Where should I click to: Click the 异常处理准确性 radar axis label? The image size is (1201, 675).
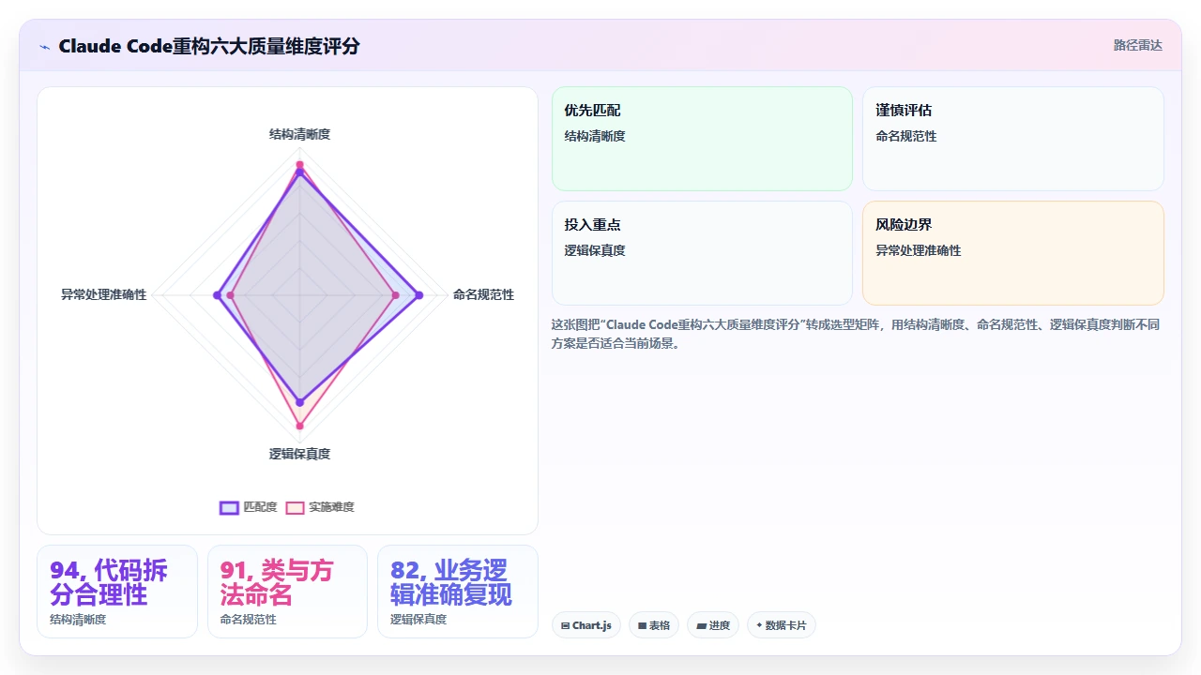[103, 294]
